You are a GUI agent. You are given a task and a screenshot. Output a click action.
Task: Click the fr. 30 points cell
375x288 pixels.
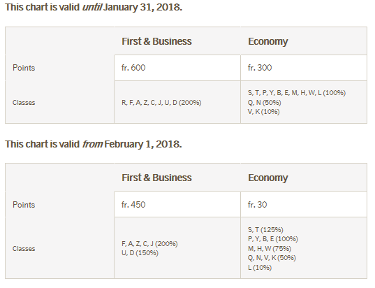click(304, 204)
